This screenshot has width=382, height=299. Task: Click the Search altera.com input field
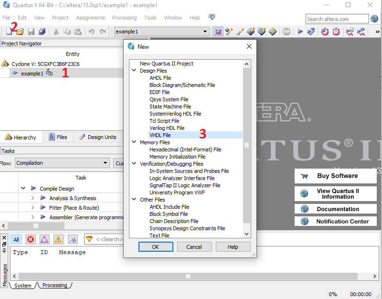337,19
